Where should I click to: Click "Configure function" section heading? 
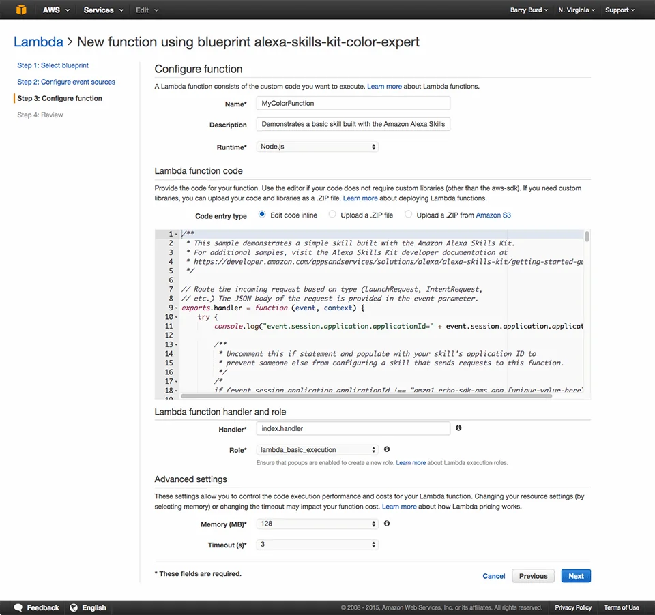[199, 69]
